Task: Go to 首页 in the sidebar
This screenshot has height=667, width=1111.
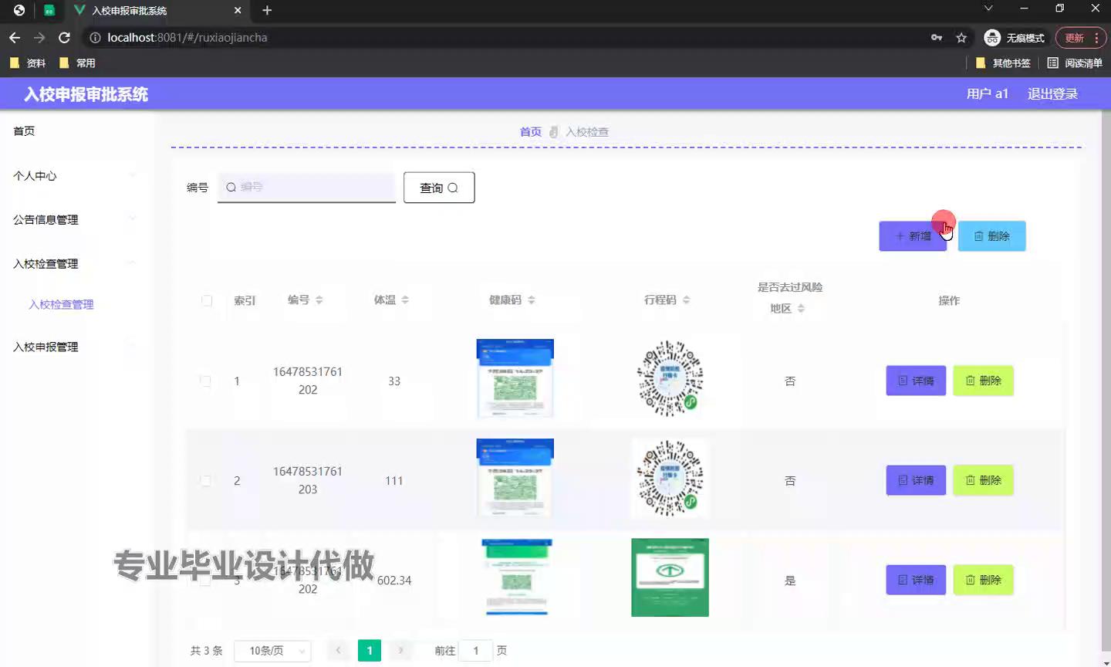Action: [24, 131]
